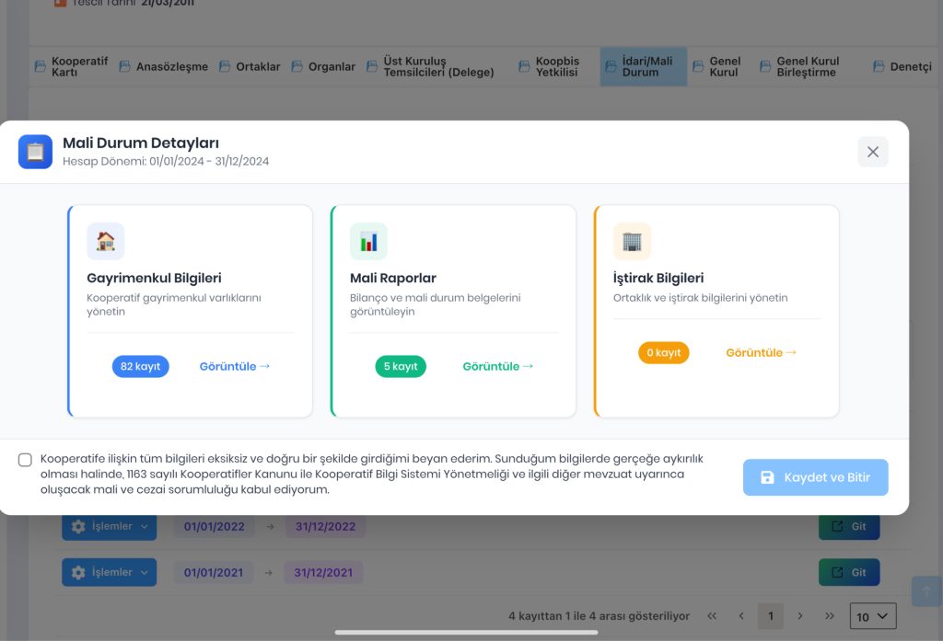Click the Git button for the 2022 row
943x641 pixels.
pos(849,526)
